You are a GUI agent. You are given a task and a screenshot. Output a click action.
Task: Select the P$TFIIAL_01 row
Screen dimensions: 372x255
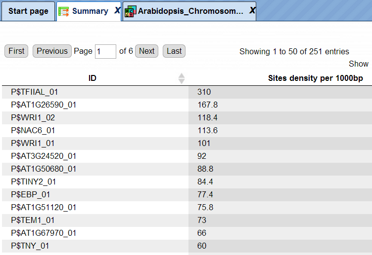187,92
